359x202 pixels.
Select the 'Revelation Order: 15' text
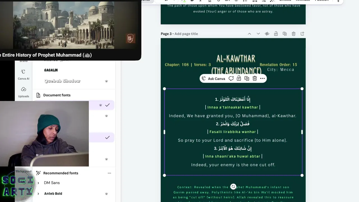(x=278, y=65)
